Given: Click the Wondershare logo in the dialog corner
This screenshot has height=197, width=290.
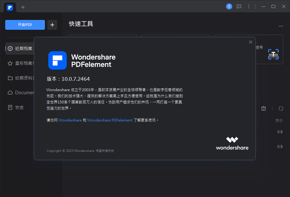Looking at the screenshot, I should (x=232, y=143).
